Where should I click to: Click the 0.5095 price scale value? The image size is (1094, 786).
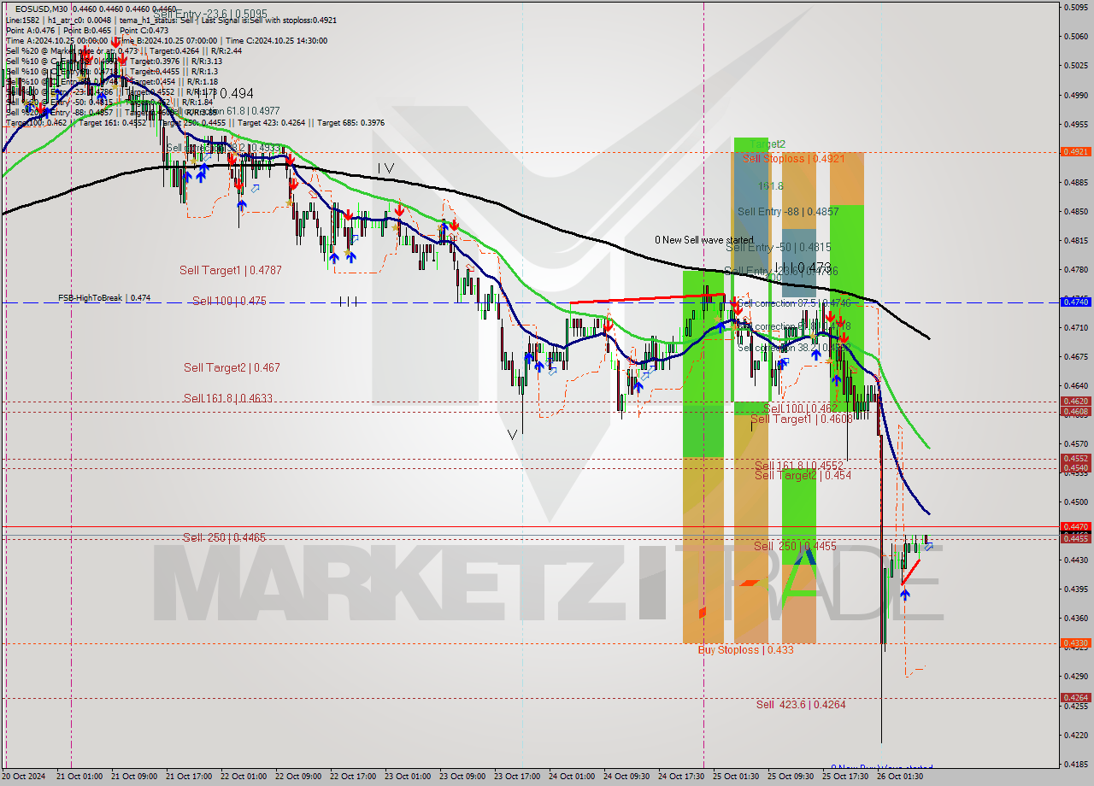pos(1075,7)
